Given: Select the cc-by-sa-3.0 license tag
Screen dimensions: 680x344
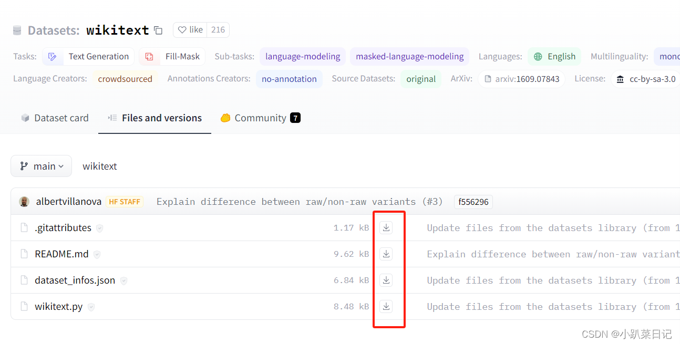Looking at the screenshot, I should 646,79.
